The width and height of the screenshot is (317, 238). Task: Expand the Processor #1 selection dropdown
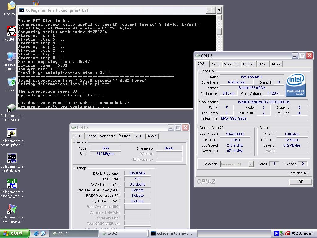point(251,164)
